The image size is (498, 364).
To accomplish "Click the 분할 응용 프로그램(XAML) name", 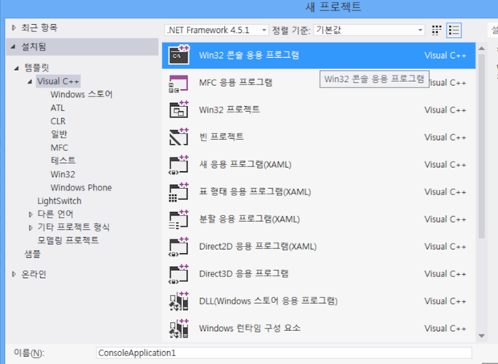I will (249, 219).
